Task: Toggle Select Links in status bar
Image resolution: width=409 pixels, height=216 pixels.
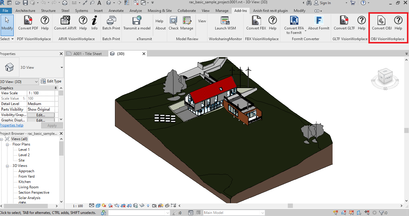Action: (x=336, y=213)
